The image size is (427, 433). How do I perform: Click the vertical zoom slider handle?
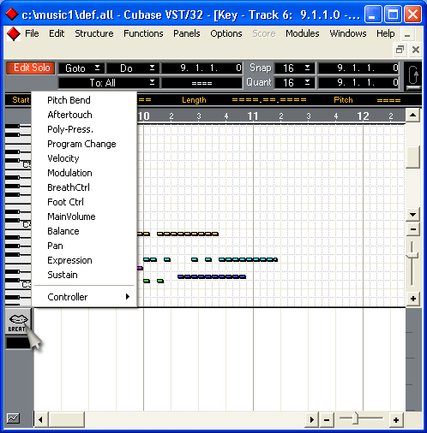(x=412, y=255)
